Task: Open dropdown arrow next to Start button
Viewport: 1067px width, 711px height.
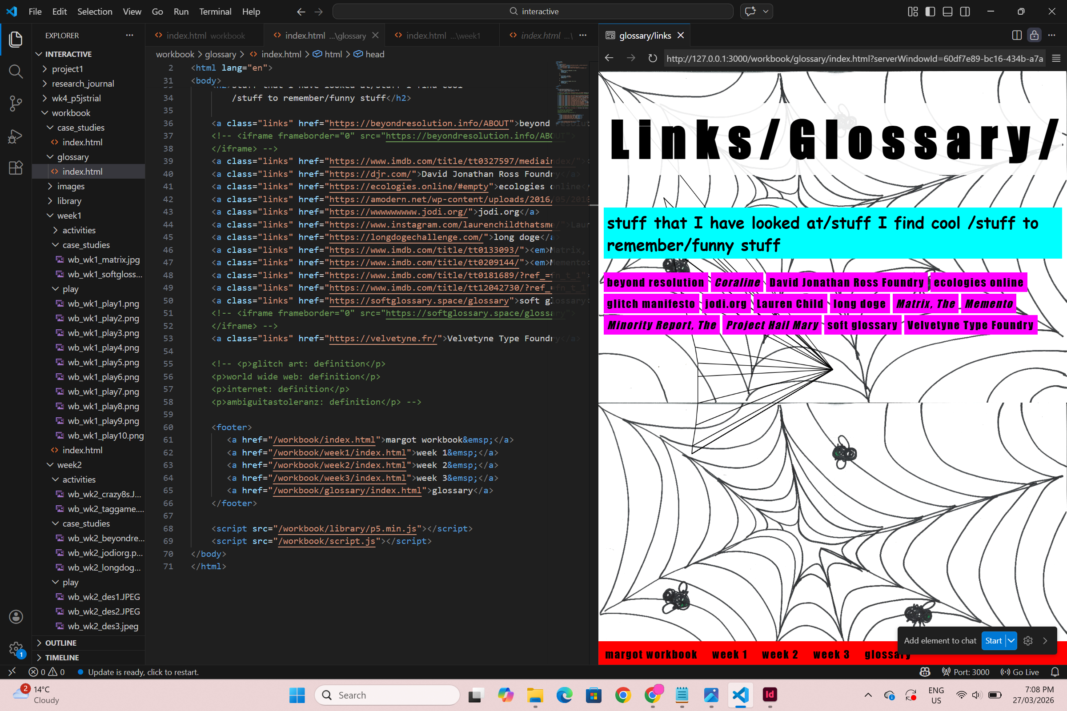Action: pyautogui.click(x=1011, y=641)
